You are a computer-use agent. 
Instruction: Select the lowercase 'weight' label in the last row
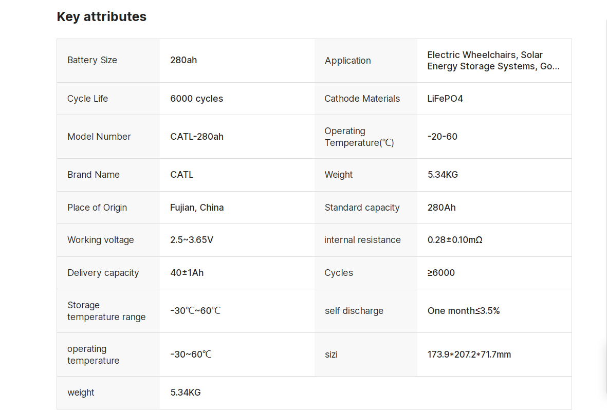click(81, 393)
